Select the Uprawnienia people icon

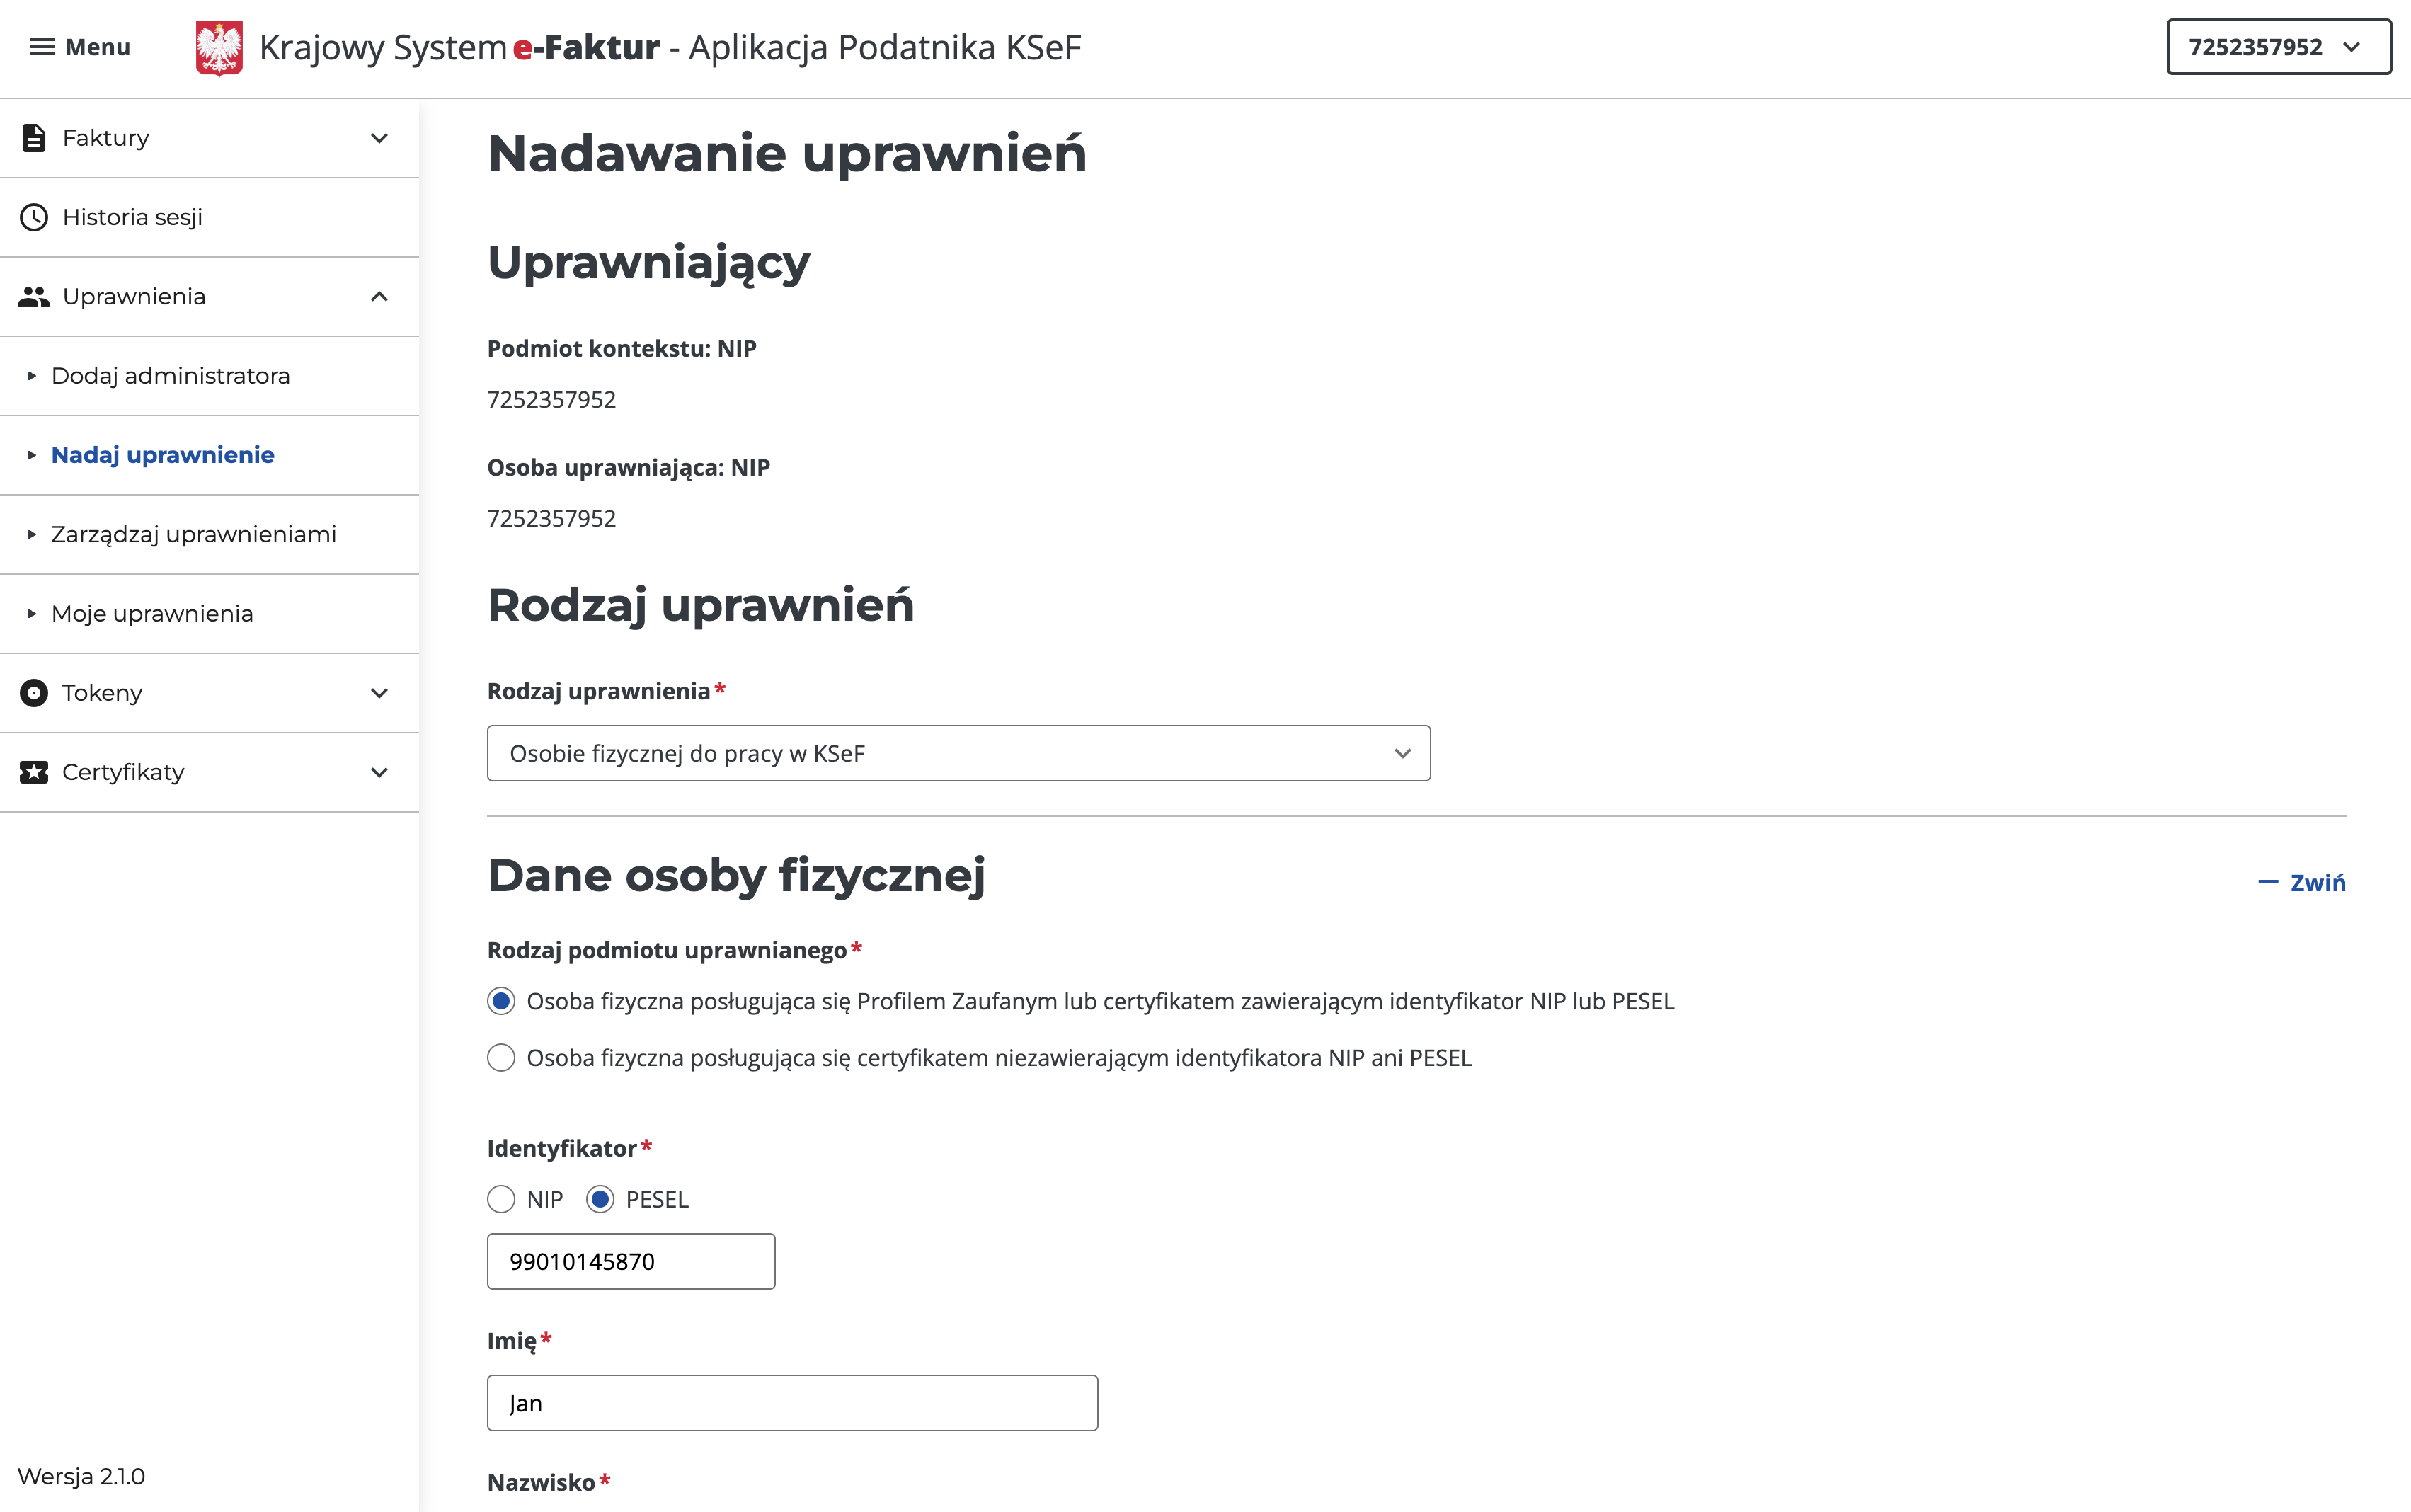point(33,295)
